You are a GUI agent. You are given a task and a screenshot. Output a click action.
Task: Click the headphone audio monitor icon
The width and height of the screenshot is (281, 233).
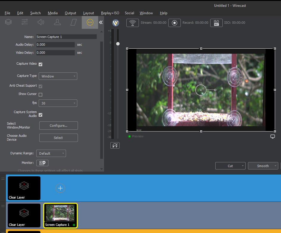pos(115,145)
